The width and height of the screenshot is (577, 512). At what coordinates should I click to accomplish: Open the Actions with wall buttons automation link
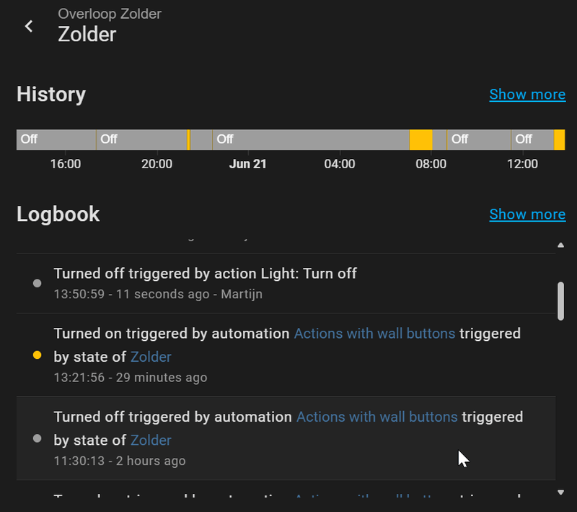pos(374,334)
